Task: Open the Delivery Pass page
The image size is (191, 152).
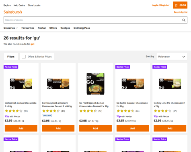Action: tap(82, 28)
